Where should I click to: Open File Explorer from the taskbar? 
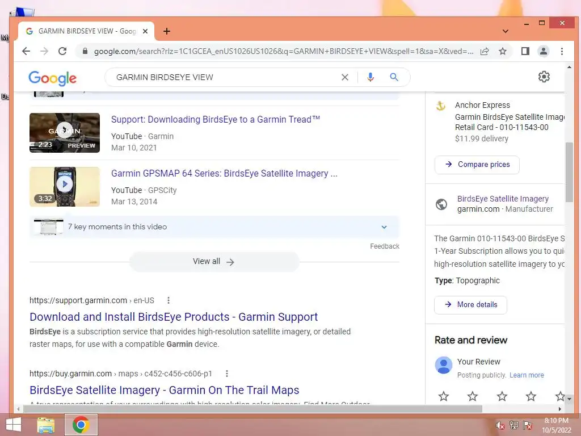(x=46, y=425)
